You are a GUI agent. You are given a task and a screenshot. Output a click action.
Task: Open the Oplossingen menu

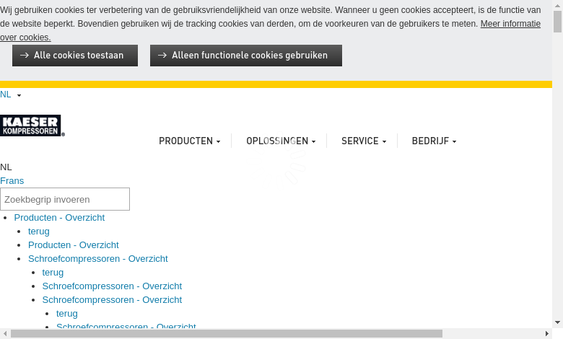click(281, 141)
